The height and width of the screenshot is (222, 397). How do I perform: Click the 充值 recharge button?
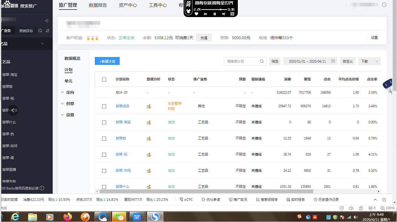204,38
